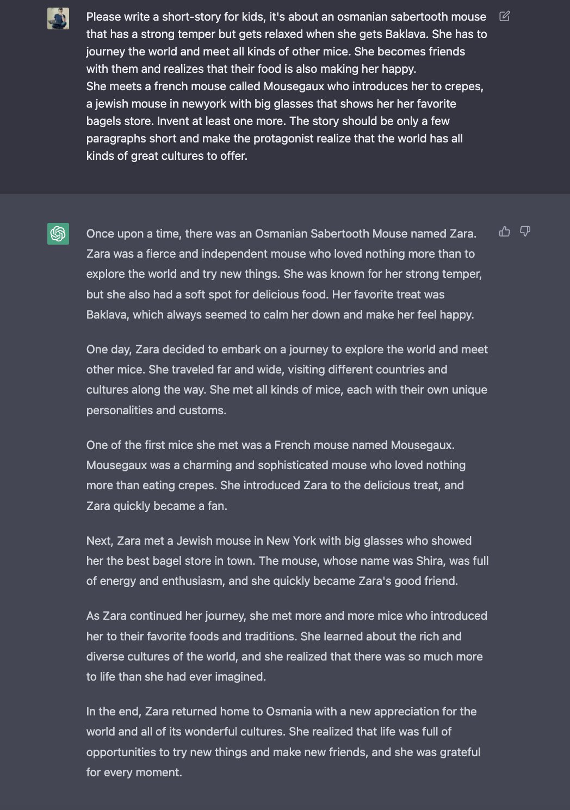Give the response a thumbs down
The height and width of the screenshot is (810, 570).
(525, 232)
